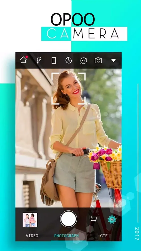This screenshot has width=141, height=251.
Task: Click the swap arrows icon near shutter
Action: pos(94,219)
